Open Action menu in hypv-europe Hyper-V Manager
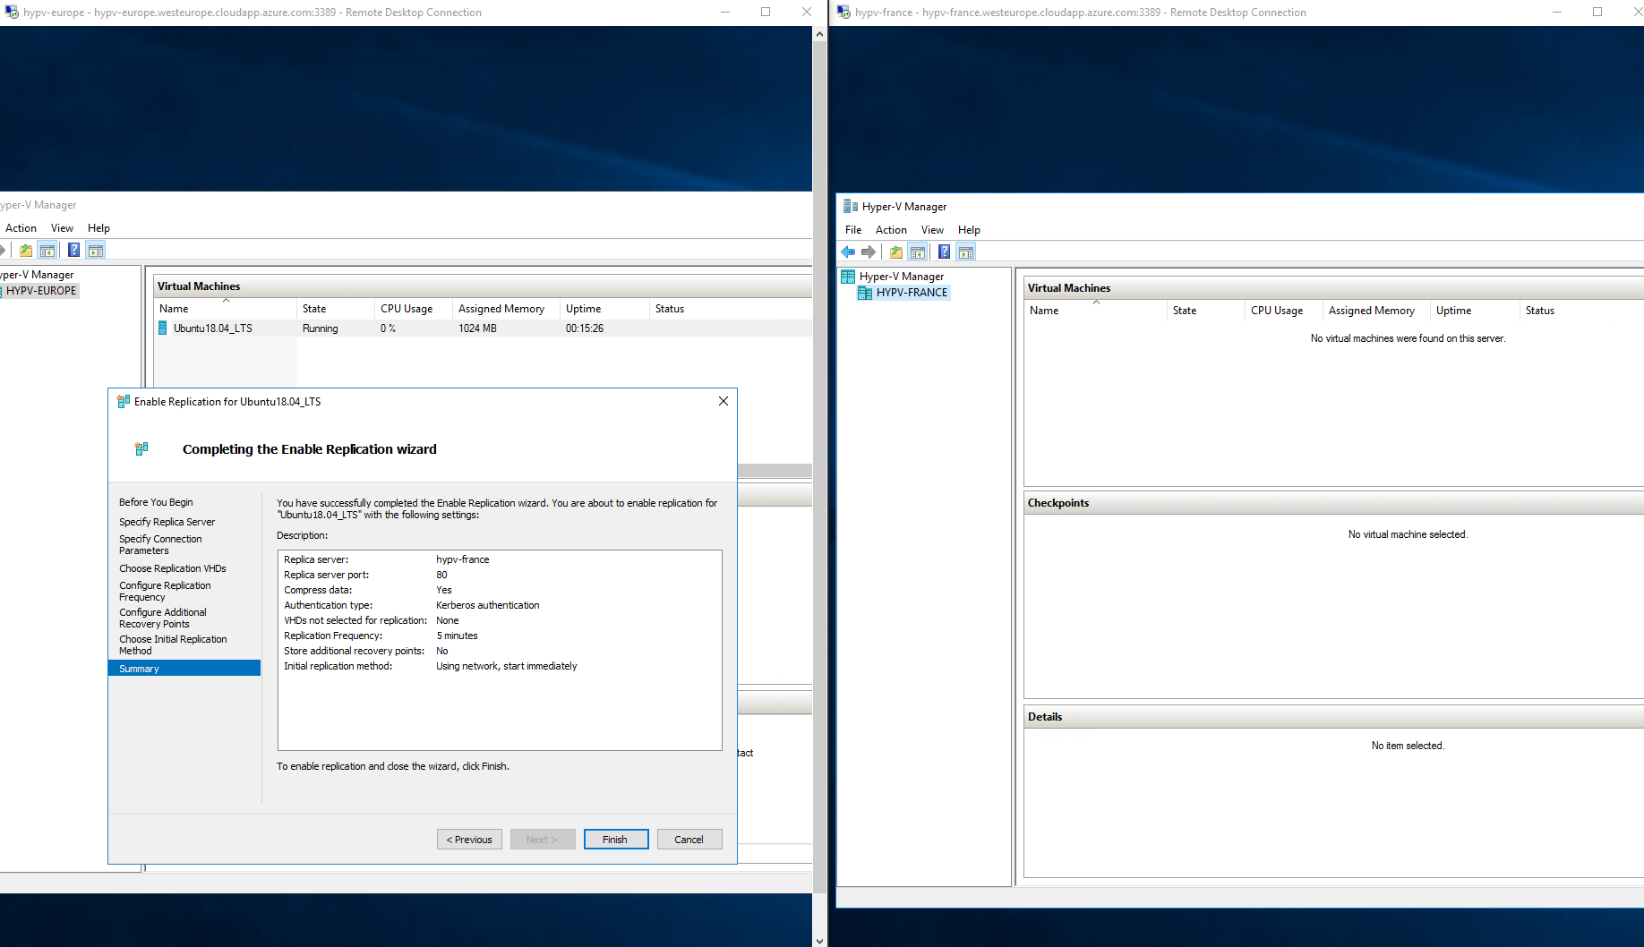Screen dimensions: 1644x947 [x=21, y=228]
